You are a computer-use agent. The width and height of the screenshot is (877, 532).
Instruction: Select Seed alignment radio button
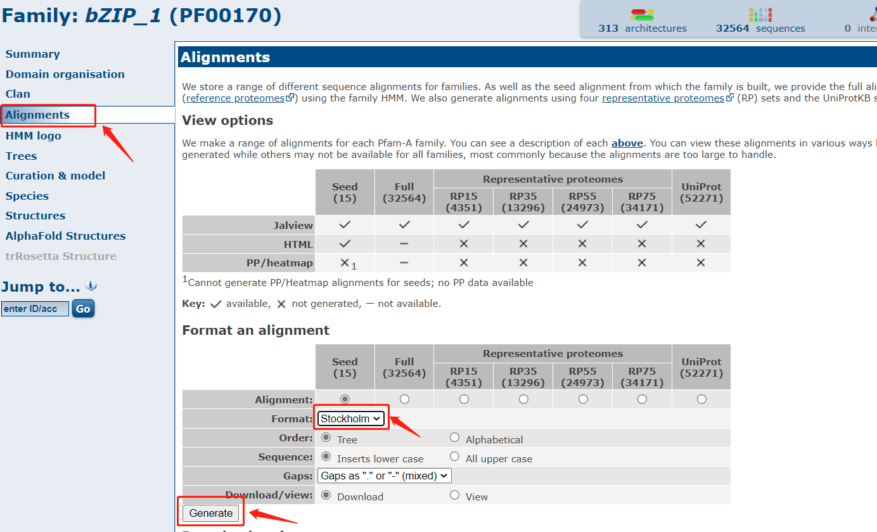pyautogui.click(x=345, y=399)
